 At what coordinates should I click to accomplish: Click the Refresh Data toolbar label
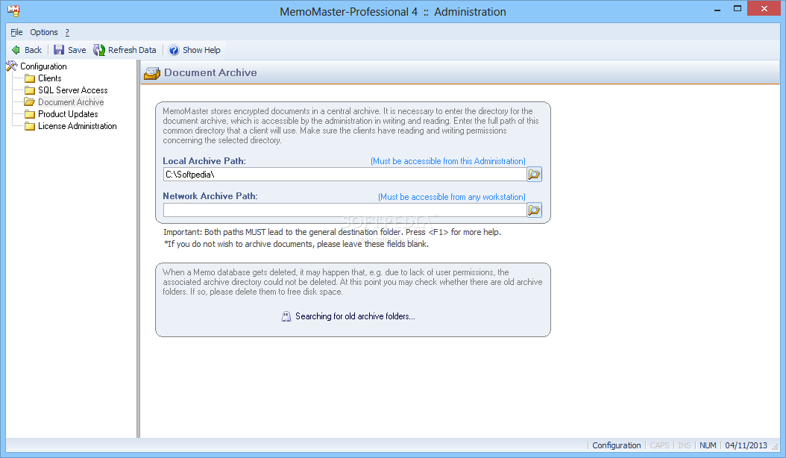(132, 50)
